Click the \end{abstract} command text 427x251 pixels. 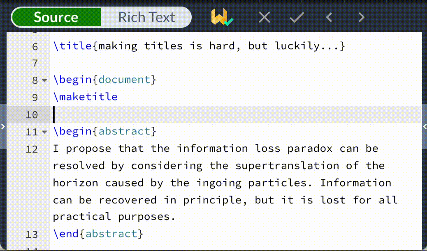click(98, 234)
